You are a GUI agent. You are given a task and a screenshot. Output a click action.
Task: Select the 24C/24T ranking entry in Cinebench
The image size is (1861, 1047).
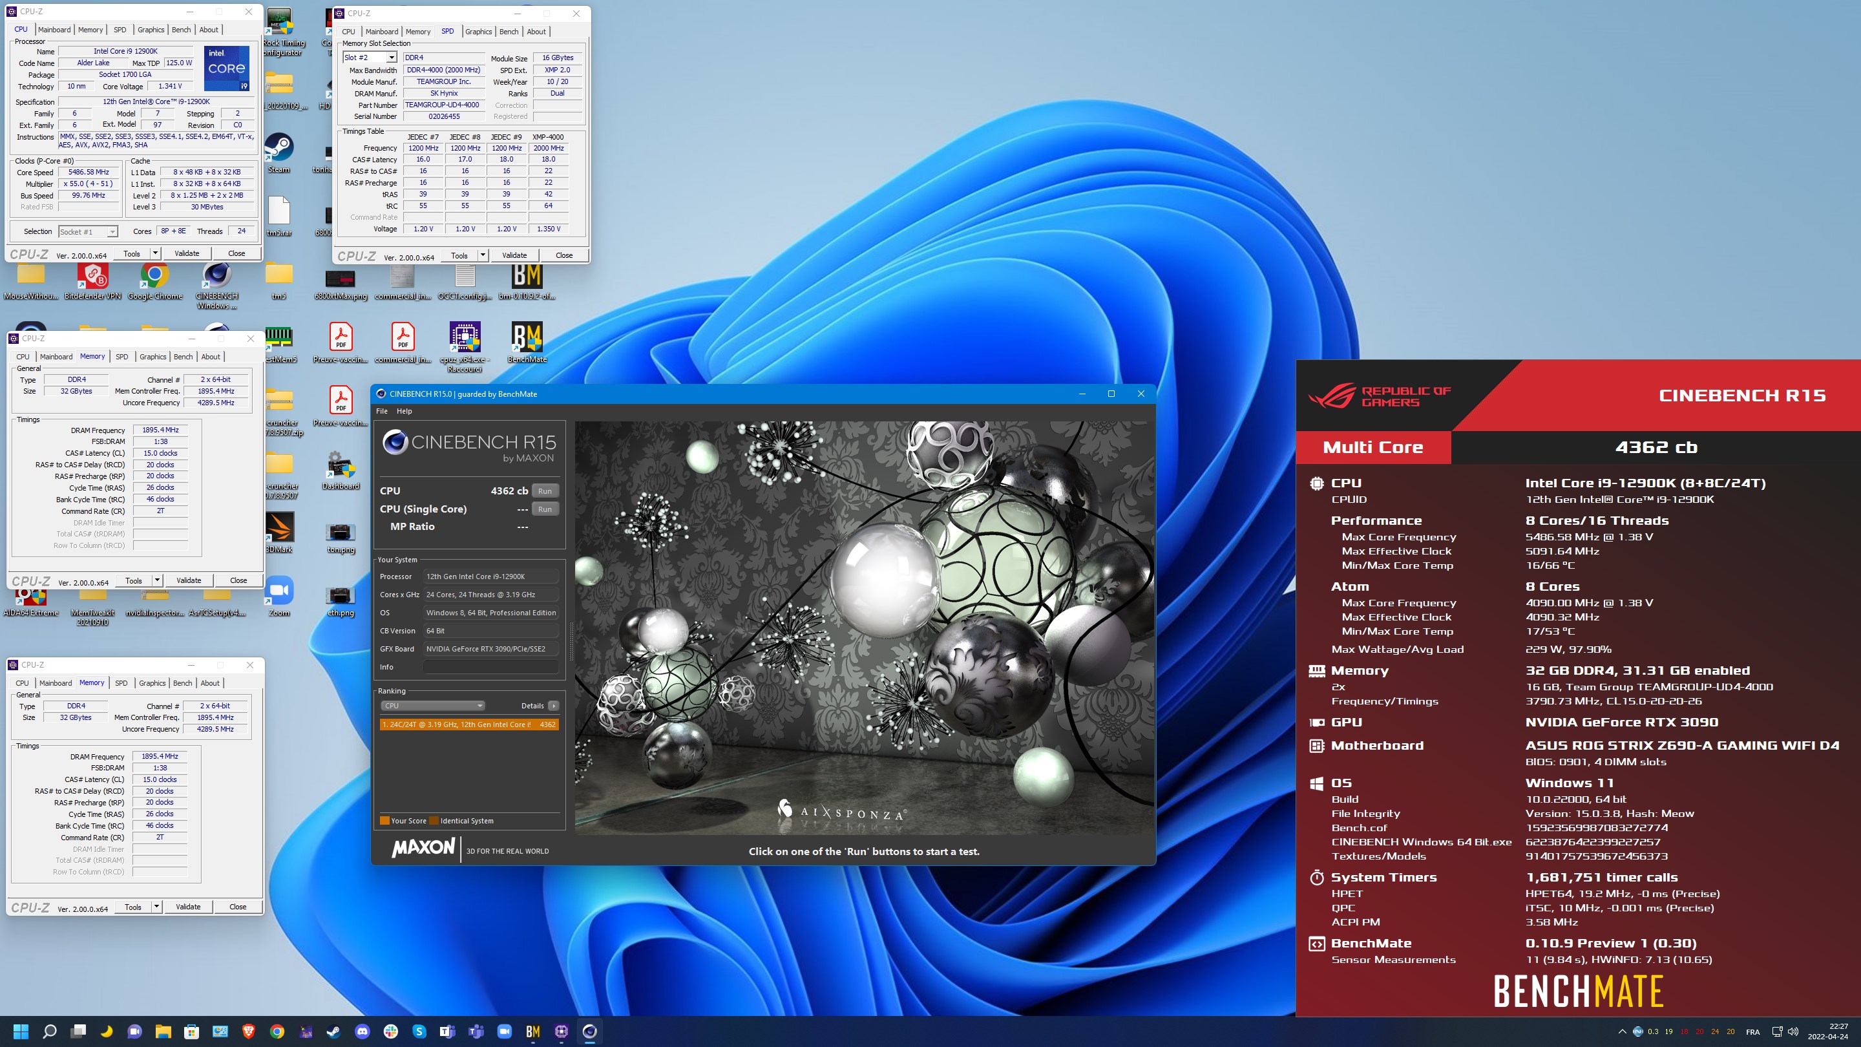click(469, 724)
